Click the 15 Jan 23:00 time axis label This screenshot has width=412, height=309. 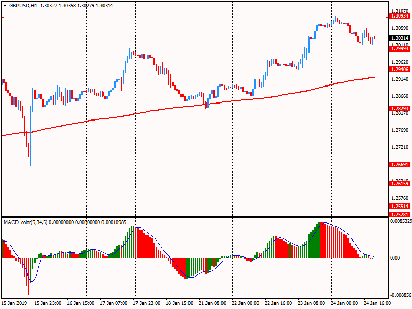48,303
